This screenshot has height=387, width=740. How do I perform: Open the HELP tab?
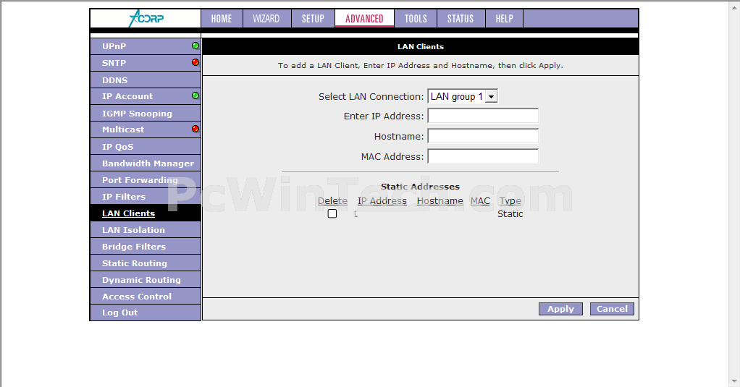504,18
